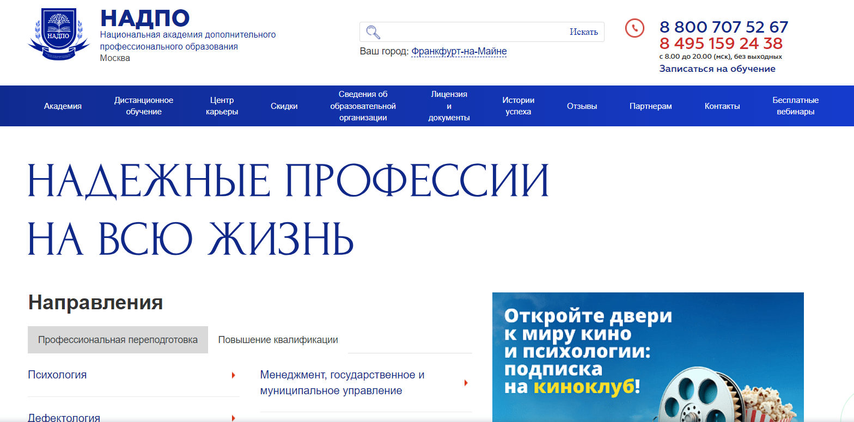Viewport: 854px width, 422px height.
Task: Open the Академия menu item
Action: pyautogui.click(x=63, y=106)
